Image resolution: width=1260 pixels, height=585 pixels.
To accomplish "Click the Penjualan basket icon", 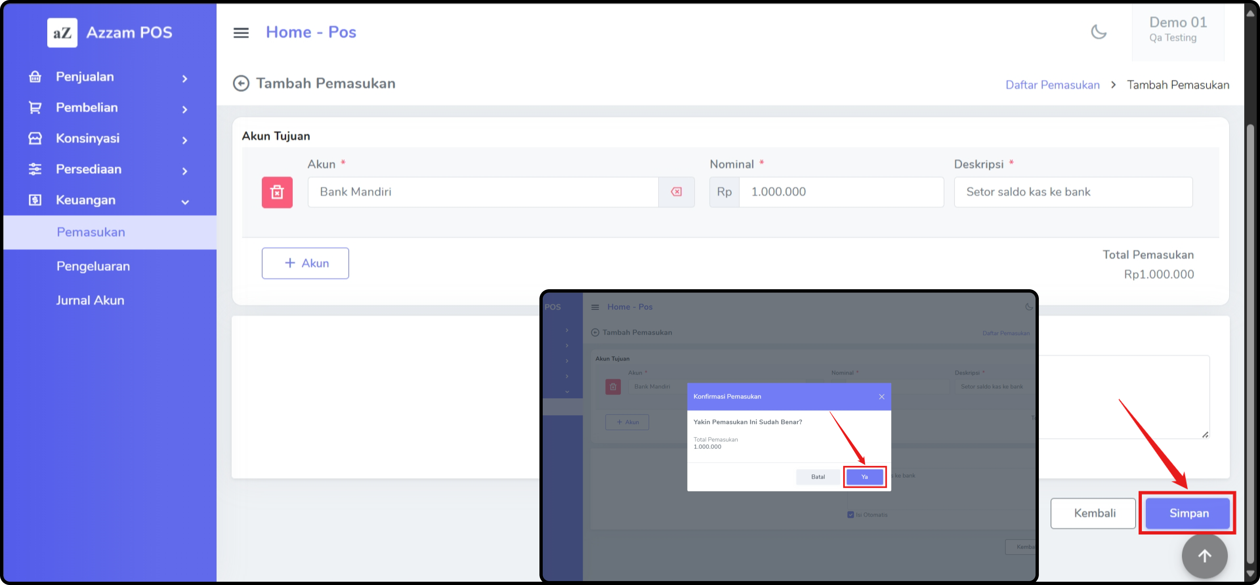I will [35, 77].
